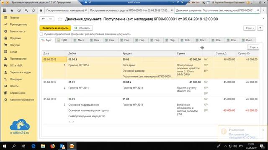The width and height of the screenshot is (268, 150).
Task: Click Вега-транс counterparty text
Action: click(129, 65)
